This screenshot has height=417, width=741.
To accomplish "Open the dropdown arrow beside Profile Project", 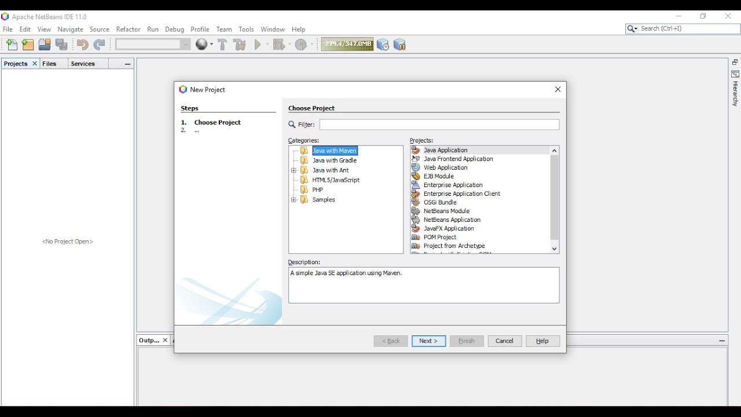I will tap(311, 45).
